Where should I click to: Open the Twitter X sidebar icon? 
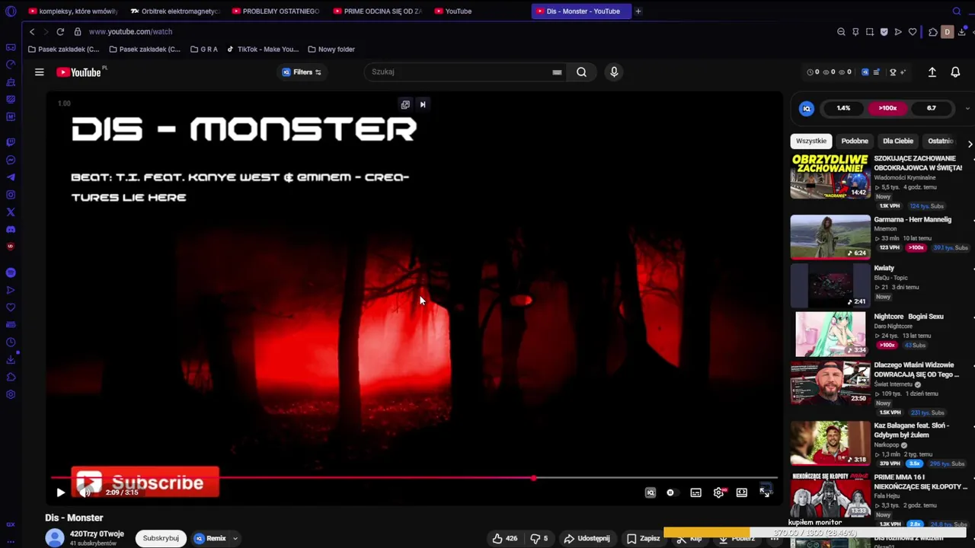point(11,212)
